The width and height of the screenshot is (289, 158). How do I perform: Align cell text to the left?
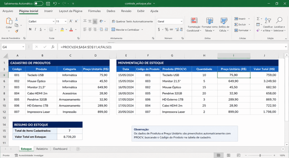85,29
